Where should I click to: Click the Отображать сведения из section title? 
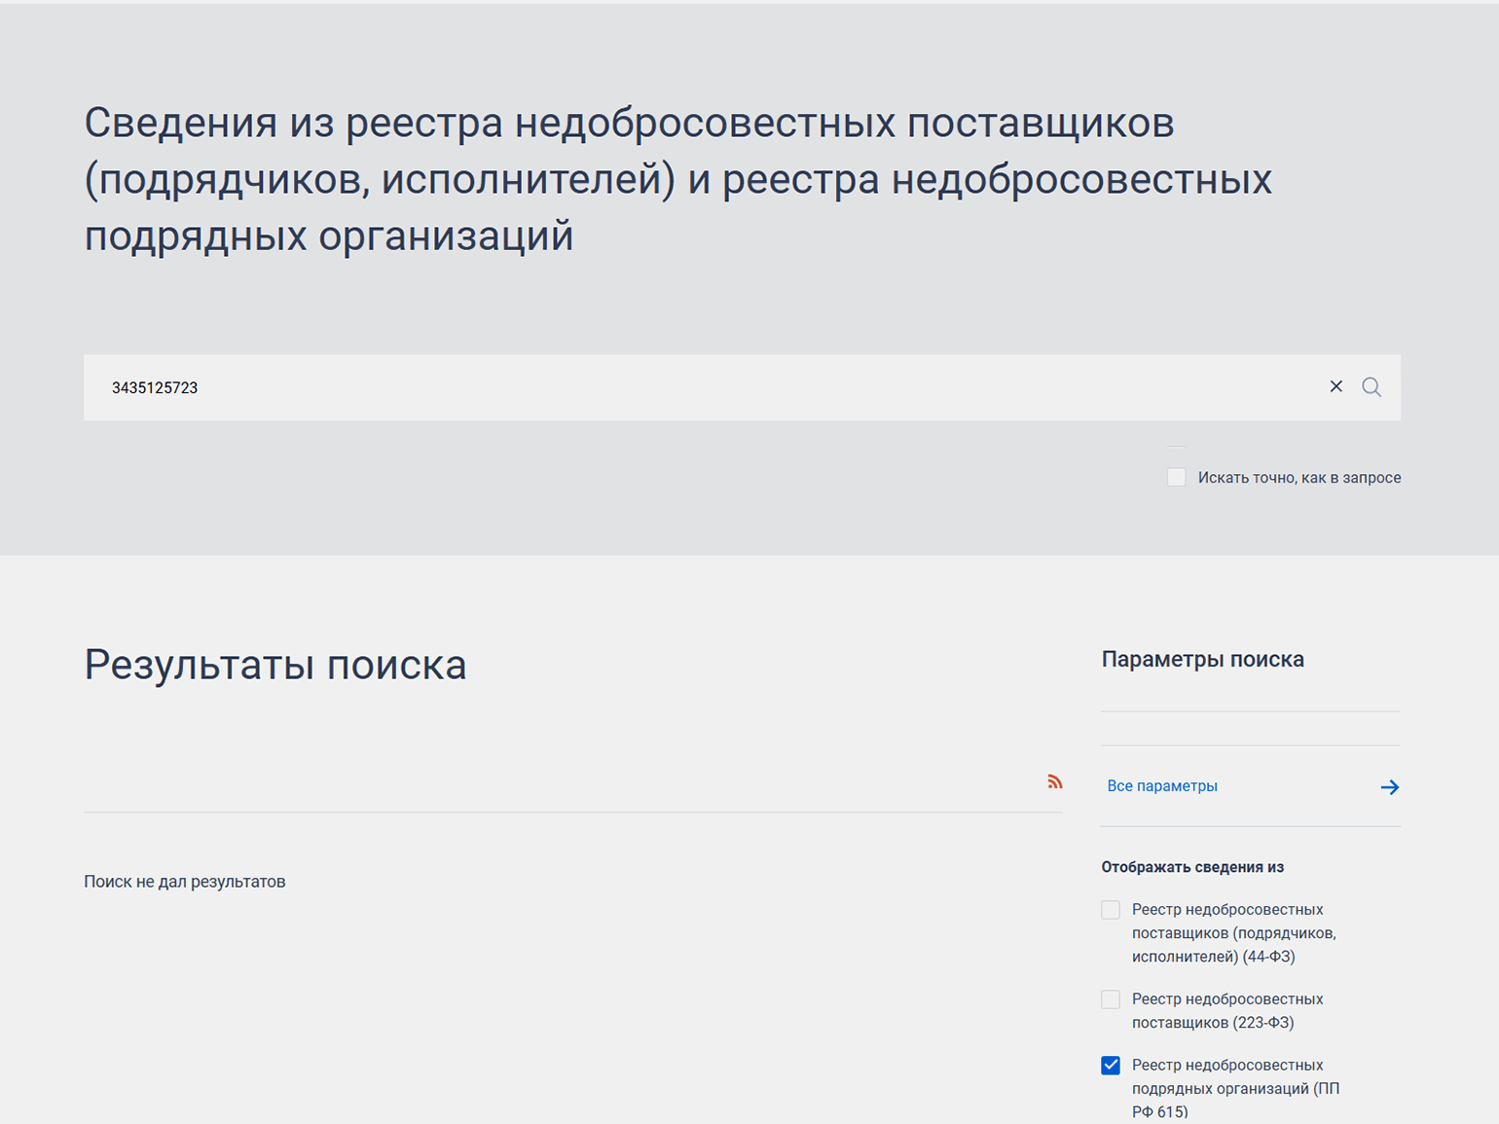click(x=1192, y=867)
